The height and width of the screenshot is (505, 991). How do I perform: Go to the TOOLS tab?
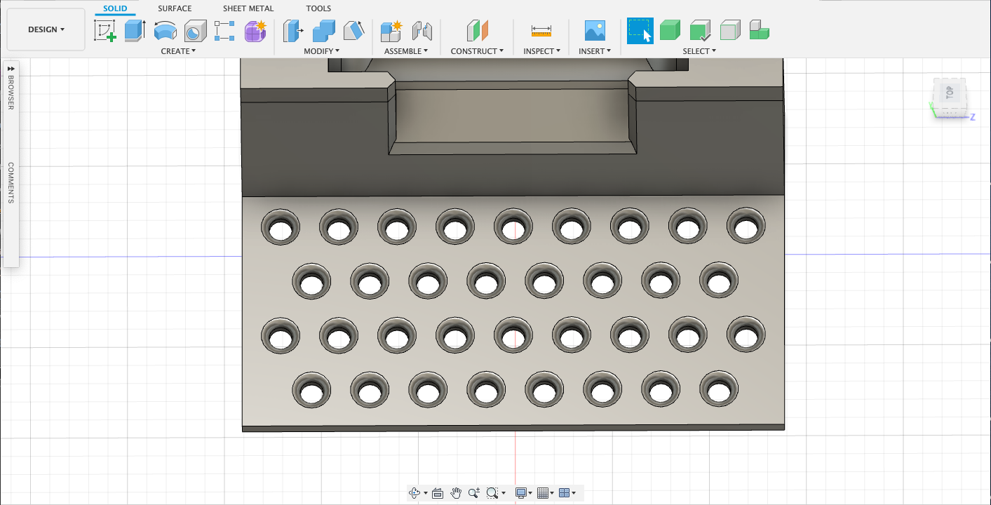click(318, 8)
